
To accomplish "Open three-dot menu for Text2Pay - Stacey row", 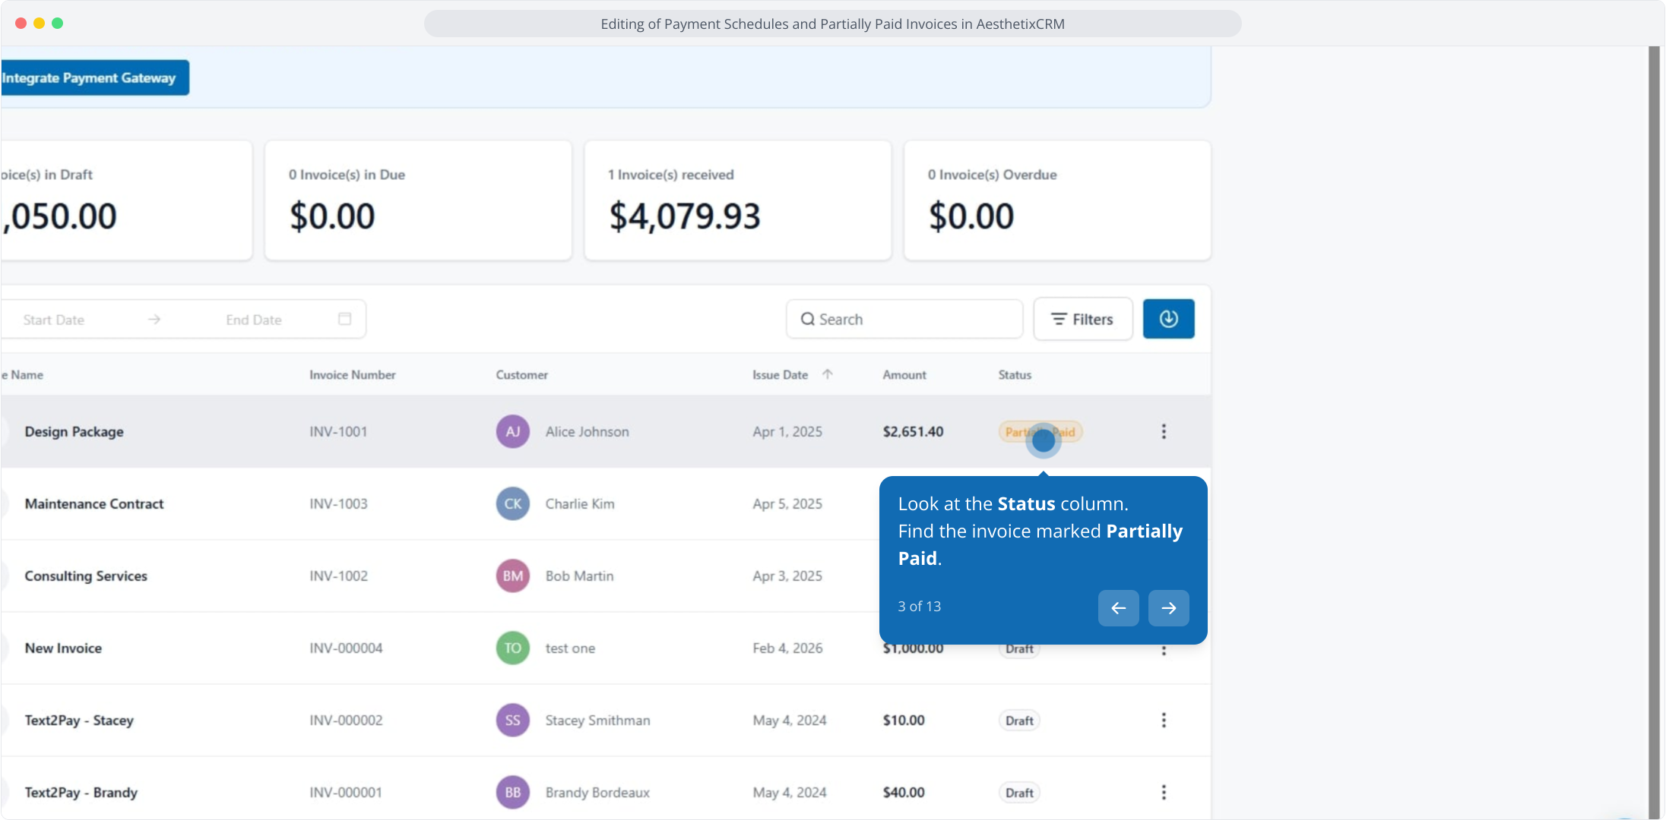I will [1163, 720].
